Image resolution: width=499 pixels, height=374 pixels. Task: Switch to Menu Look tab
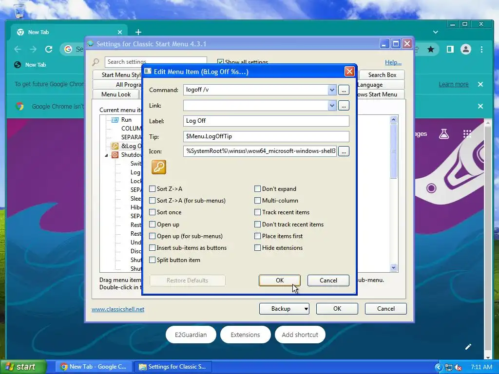(x=116, y=94)
